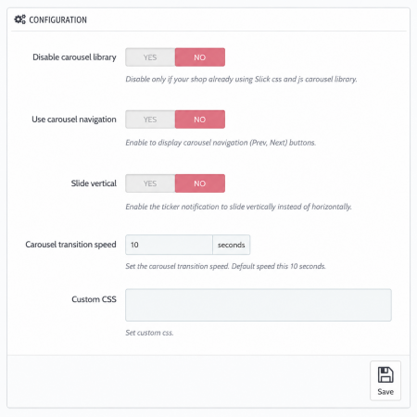Click the Carousel transition speed label

(x=70, y=245)
